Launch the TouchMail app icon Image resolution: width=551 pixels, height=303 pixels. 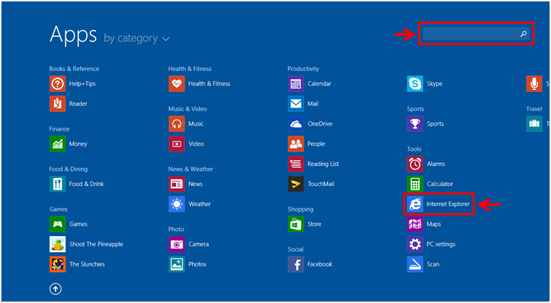pyautogui.click(x=295, y=184)
